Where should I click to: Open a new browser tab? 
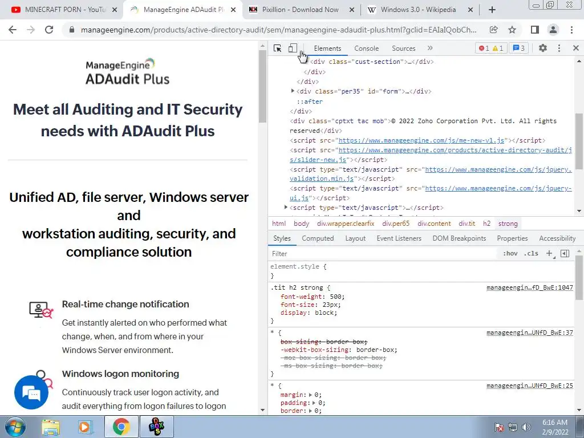point(492,10)
